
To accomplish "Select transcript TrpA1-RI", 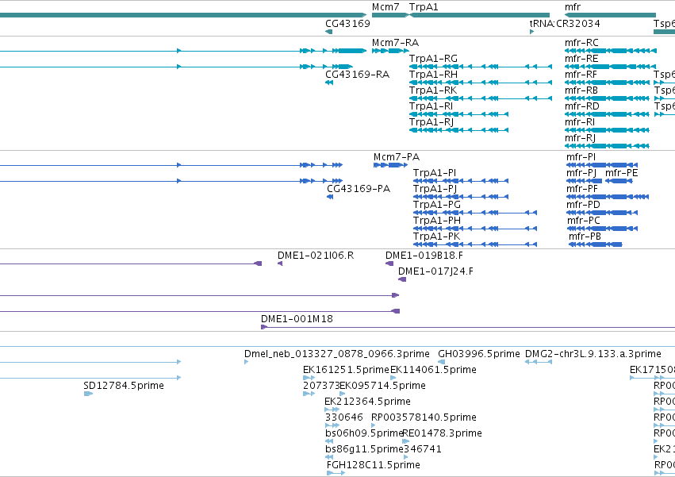I will (x=431, y=106).
